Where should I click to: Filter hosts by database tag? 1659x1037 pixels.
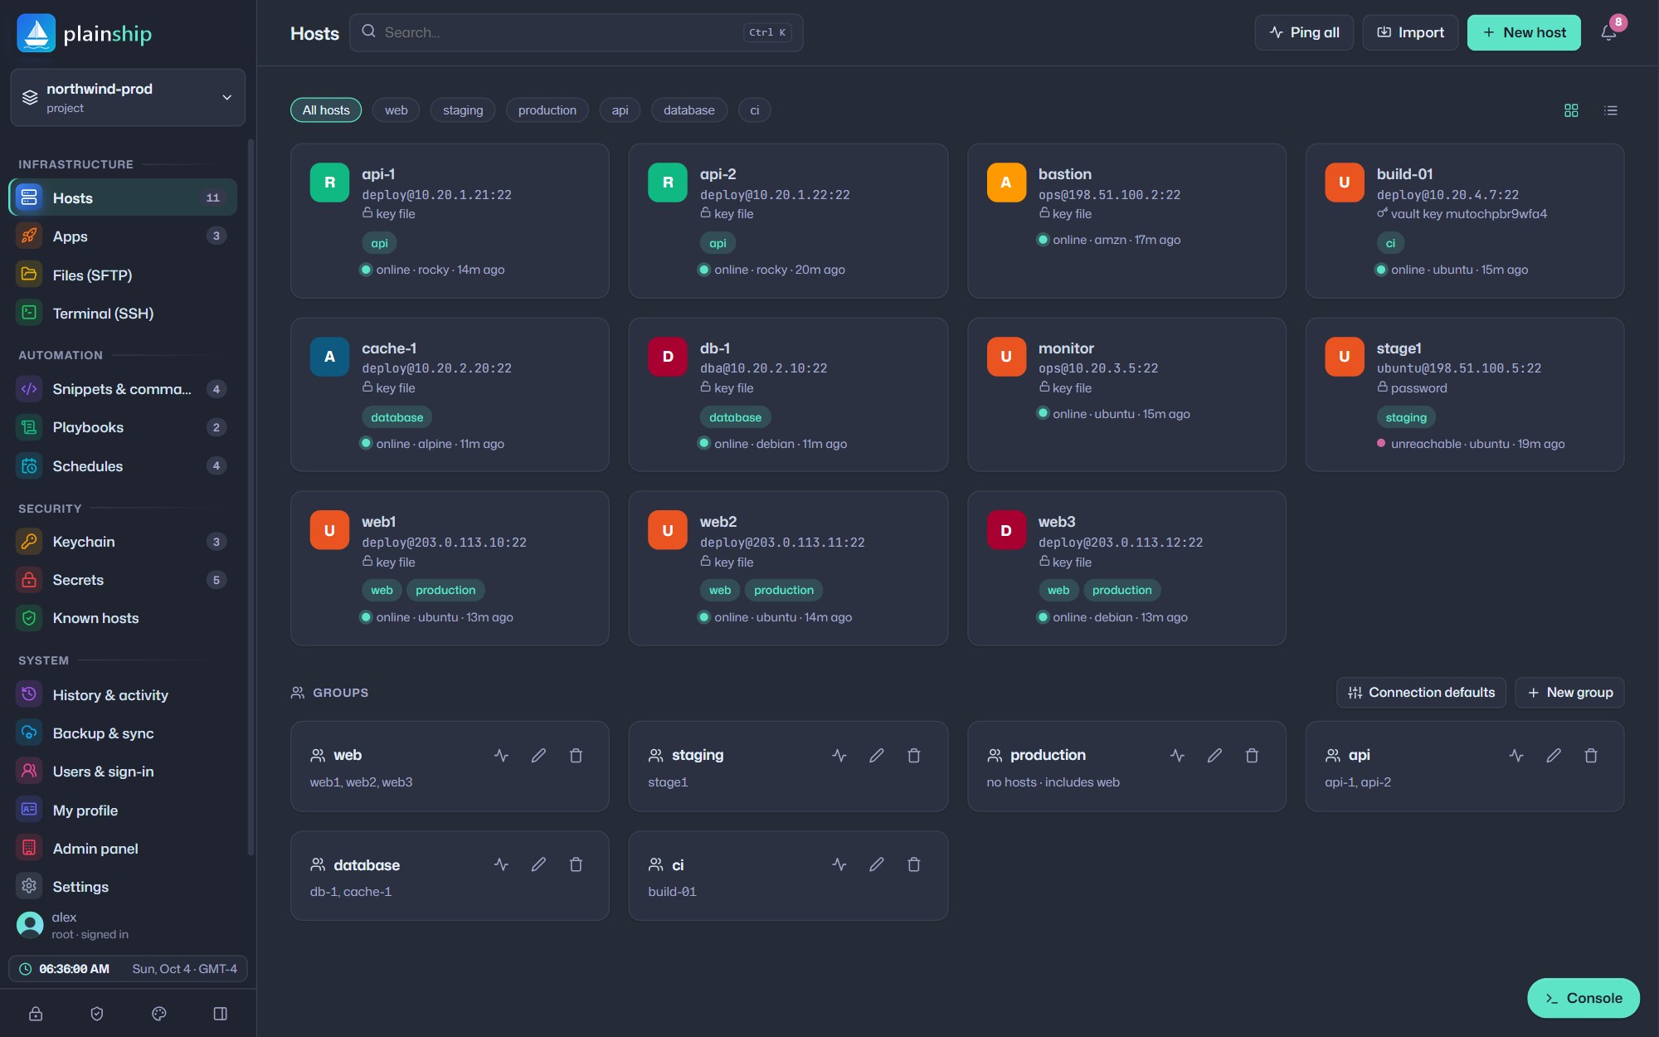[x=689, y=110]
